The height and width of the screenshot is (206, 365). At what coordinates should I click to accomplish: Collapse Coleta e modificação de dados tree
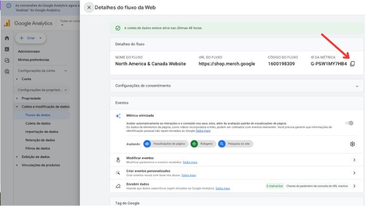(x=17, y=106)
